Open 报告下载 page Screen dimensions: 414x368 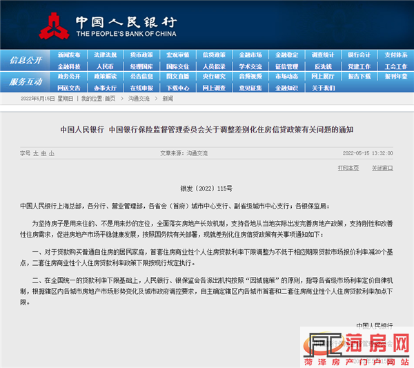click(359, 77)
